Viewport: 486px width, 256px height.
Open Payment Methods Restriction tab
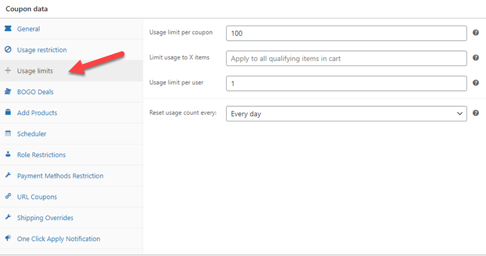[71, 176]
